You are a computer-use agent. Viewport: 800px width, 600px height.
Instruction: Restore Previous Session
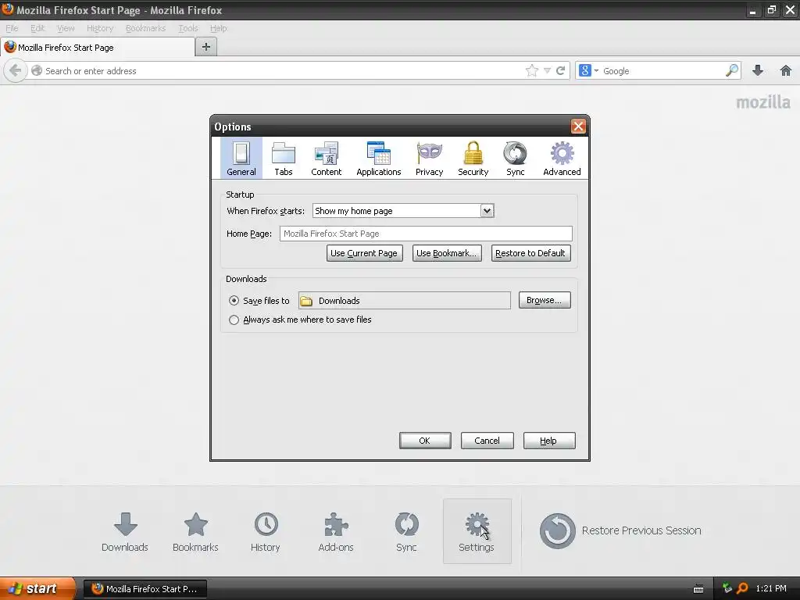620,530
